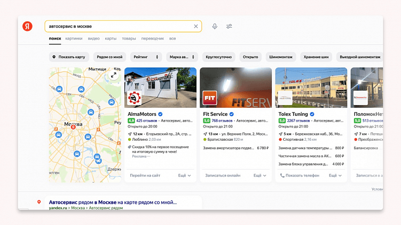
Task: Toggle the Открыто filter
Action: pos(250,57)
